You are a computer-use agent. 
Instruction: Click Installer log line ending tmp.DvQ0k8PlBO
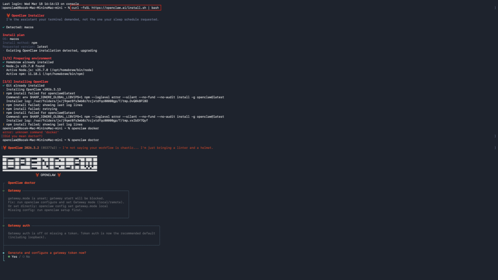pyautogui.click(x=77, y=101)
